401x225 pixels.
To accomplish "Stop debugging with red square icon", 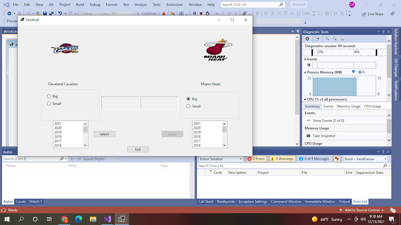I will (x=201, y=14).
